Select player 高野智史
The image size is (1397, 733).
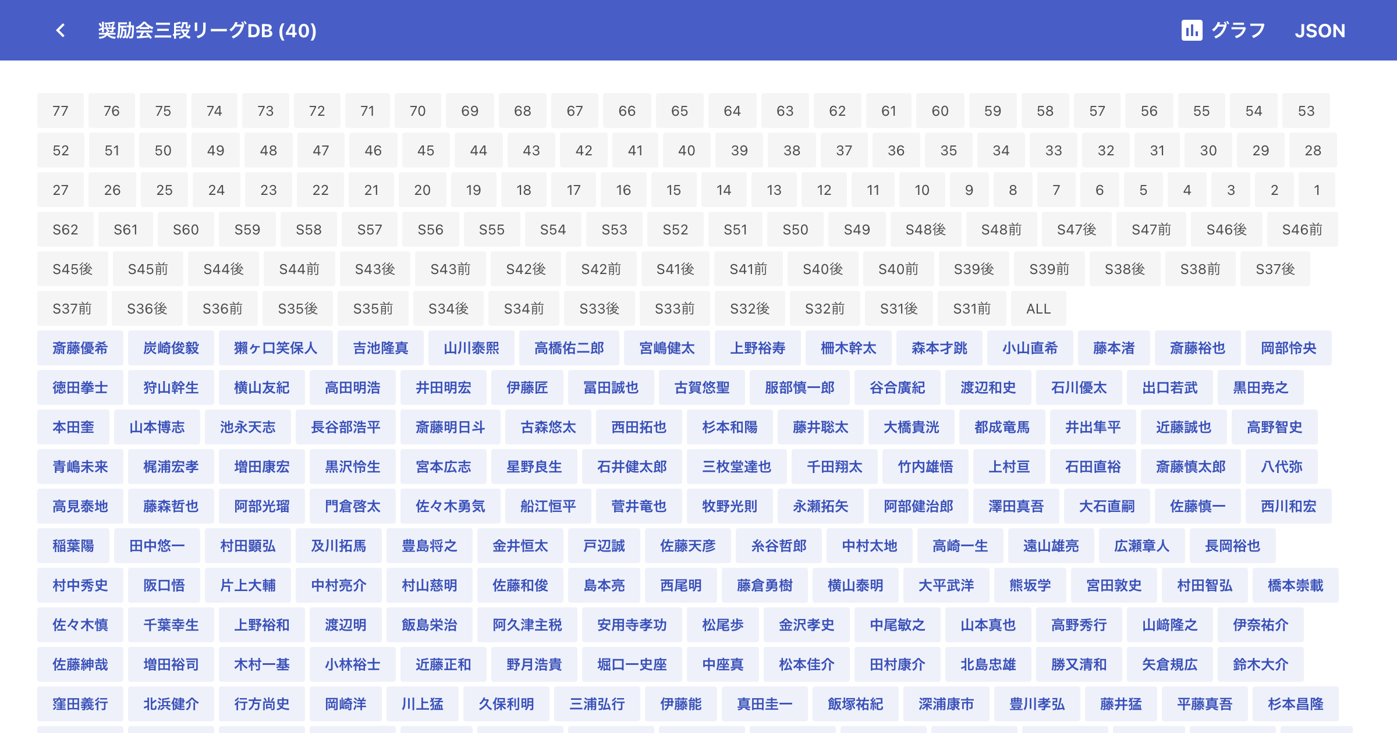tap(1275, 427)
